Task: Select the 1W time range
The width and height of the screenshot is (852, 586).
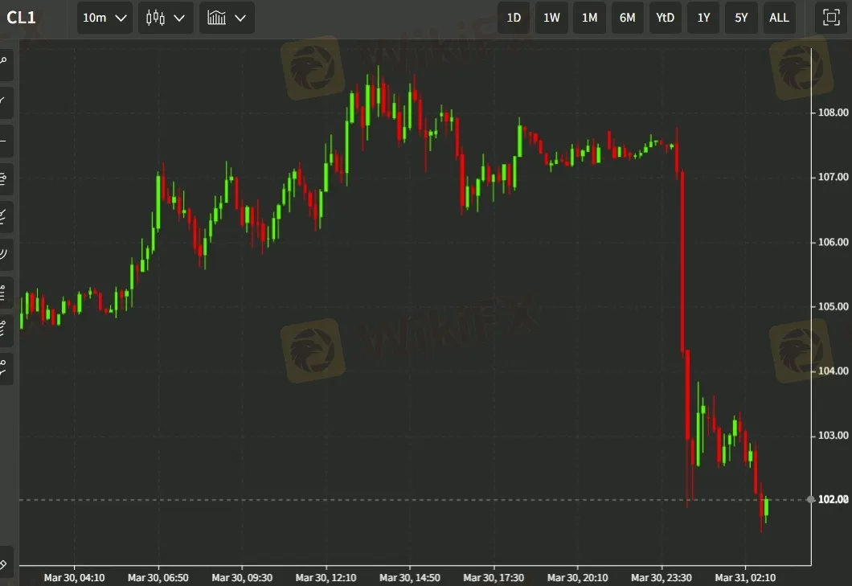Action: (x=551, y=18)
